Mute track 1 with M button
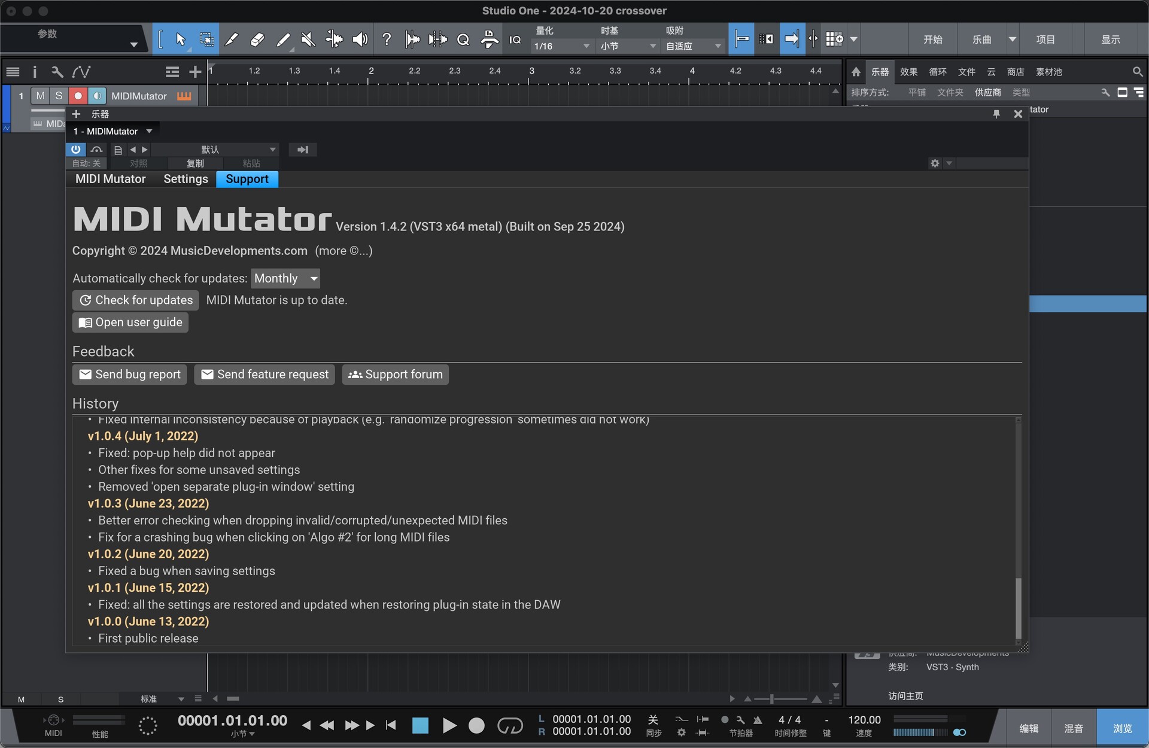This screenshot has width=1149, height=748. click(40, 96)
